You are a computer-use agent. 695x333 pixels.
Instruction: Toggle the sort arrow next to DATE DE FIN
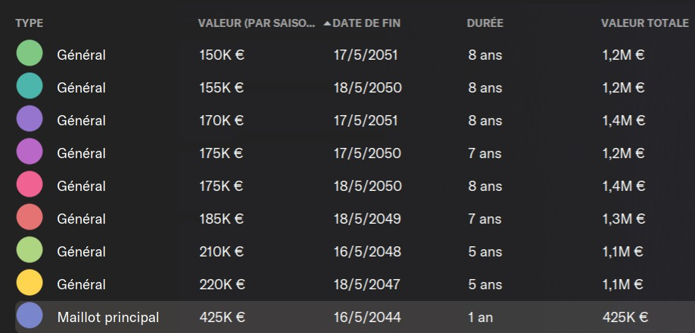[327, 23]
